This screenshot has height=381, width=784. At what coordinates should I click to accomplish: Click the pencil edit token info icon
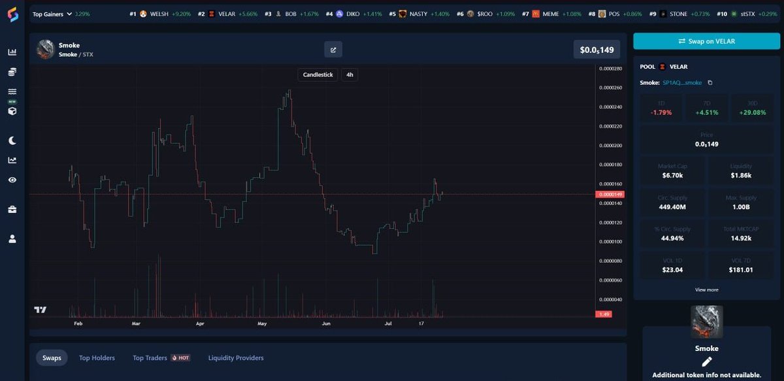[706, 362]
